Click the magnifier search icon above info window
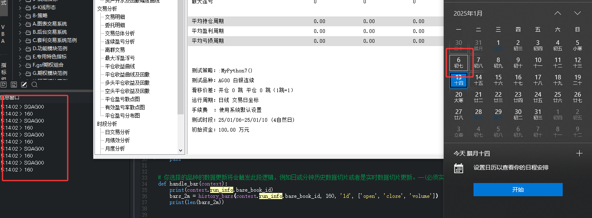The height and width of the screenshot is (218, 592). pos(35,85)
